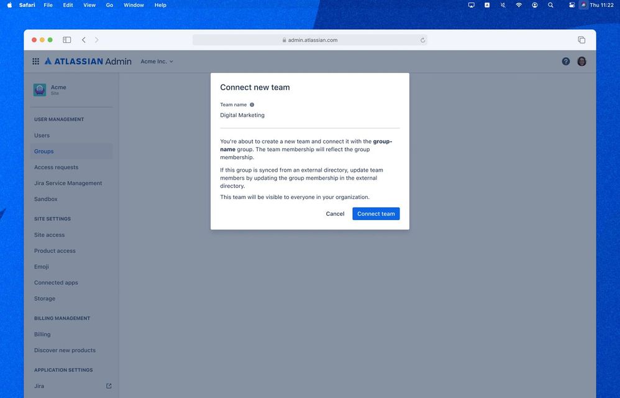Open Jira application settings link
Viewport: 620px width, 398px height.
[x=71, y=386]
